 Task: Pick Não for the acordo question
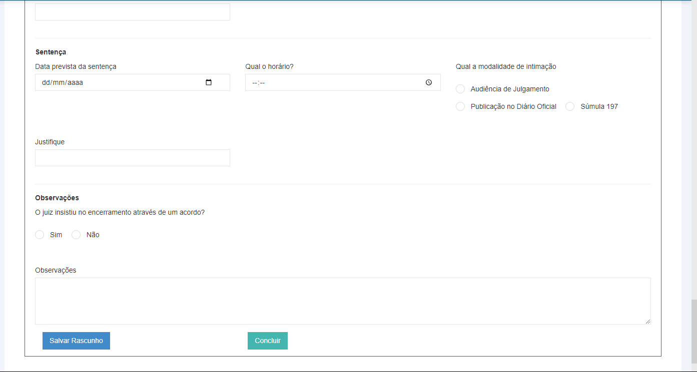coord(76,235)
